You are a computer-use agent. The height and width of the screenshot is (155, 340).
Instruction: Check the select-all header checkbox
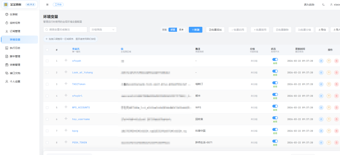pos(47,50)
